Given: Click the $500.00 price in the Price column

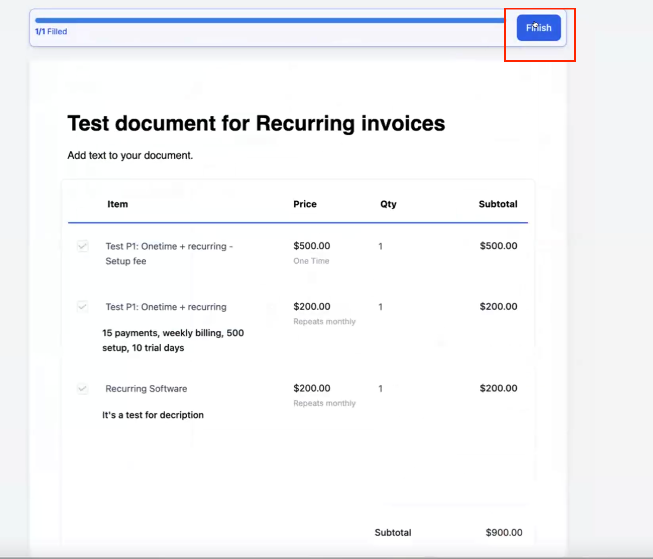Looking at the screenshot, I should point(312,246).
